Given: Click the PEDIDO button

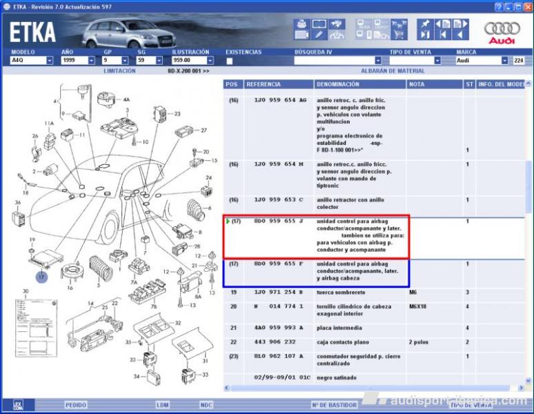Looking at the screenshot, I should [76, 405].
